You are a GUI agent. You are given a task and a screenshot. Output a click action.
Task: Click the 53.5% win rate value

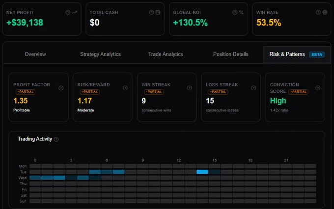tap(269, 23)
